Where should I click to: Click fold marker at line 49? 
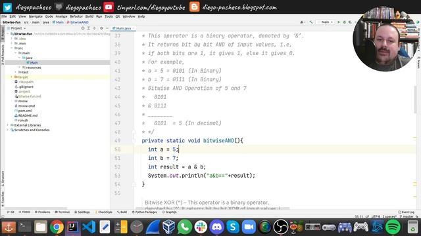(134, 141)
